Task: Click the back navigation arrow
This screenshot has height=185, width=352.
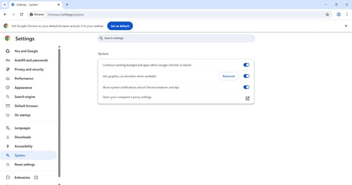Action: click(x=5, y=15)
